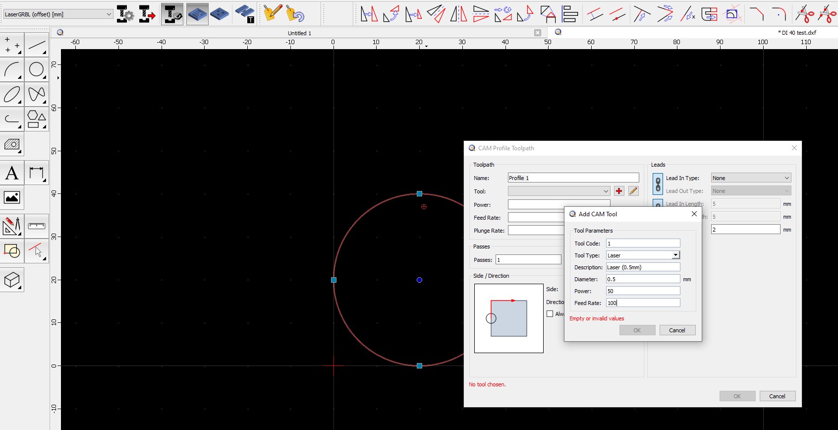Select the Chamfer tool
Image resolution: width=838 pixels, height=430 pixels.
click(757, 14)
